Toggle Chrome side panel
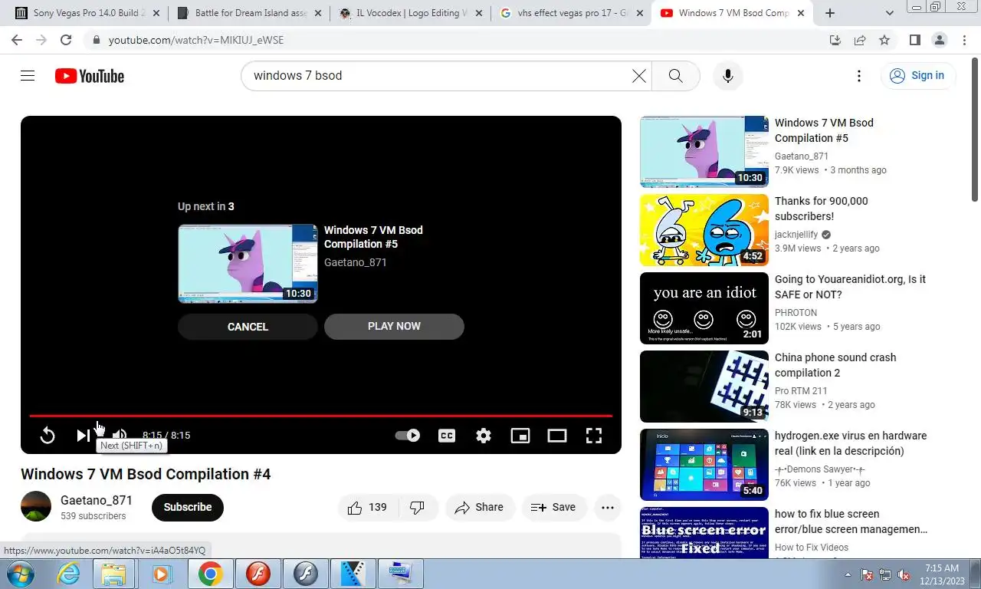The width and height of the screenshot is (981, 589). (915, 40)
